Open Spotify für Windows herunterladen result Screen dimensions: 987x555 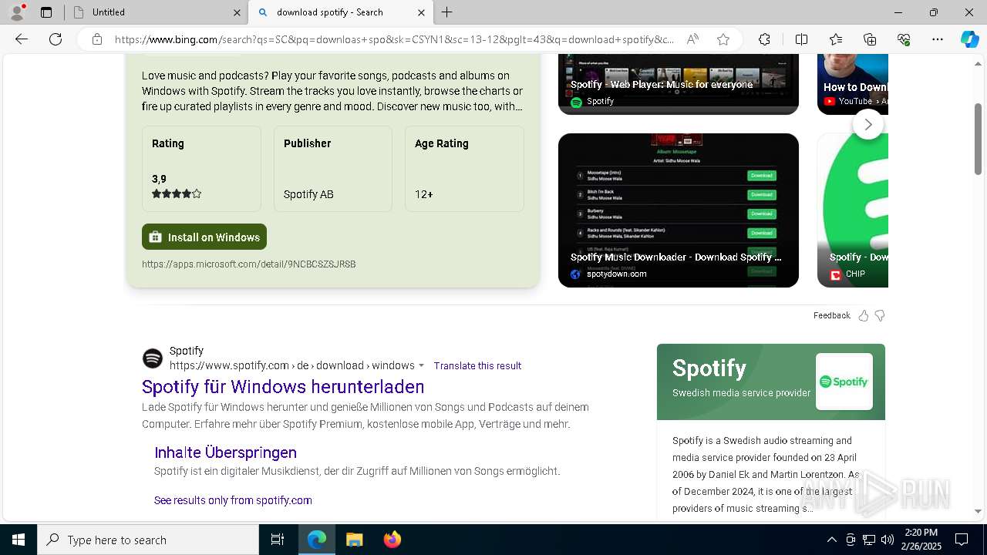click(x=283, y=386)
